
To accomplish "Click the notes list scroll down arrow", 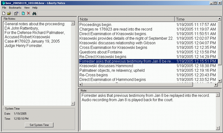I will (219, 81).
